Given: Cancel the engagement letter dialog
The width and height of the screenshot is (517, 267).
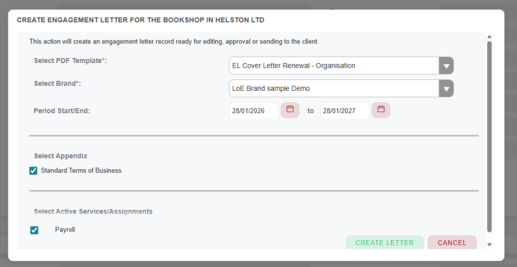Looking at the screenshot, I should pyautogui.click(x=452, y=243).
